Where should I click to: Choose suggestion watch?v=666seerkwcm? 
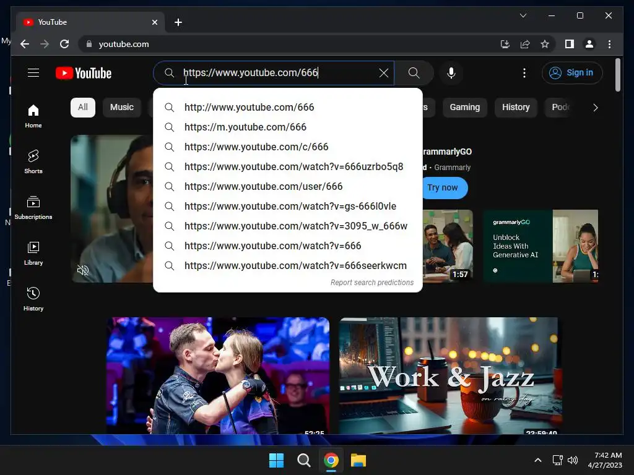pos(288,265)
